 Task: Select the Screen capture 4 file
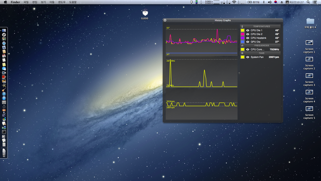309,92
